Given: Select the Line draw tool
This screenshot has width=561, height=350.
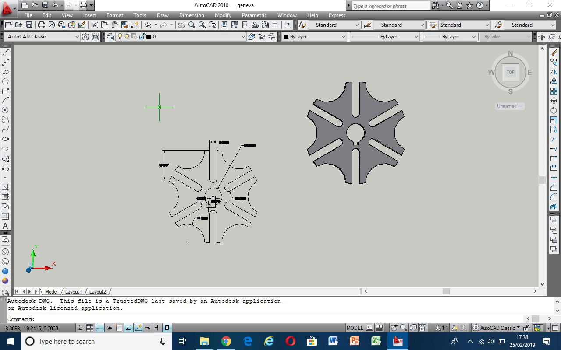Looking at the screenshot, I should click(x=5, y=53).
